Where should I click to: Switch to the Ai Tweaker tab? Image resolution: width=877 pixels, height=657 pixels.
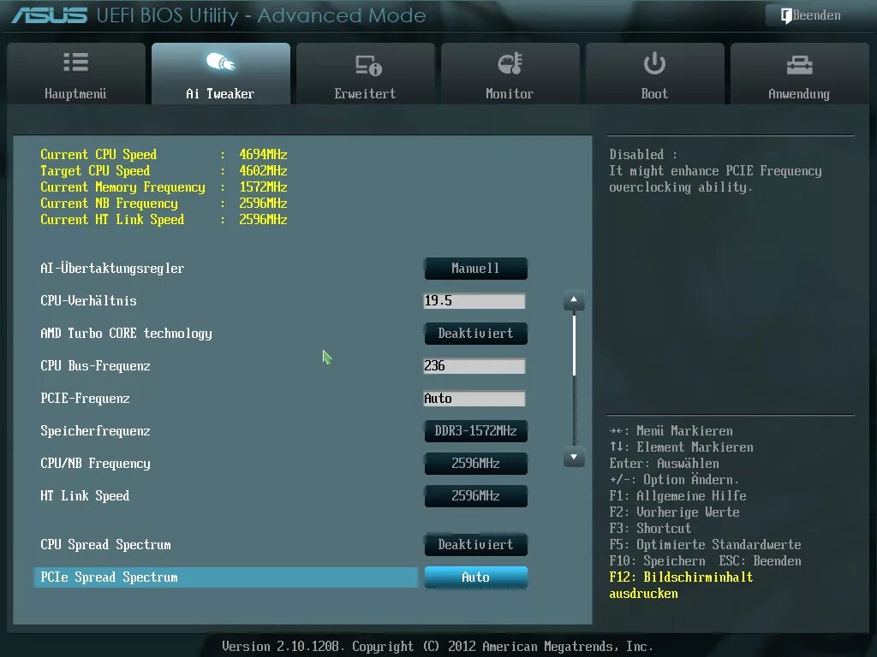(220, 74)
